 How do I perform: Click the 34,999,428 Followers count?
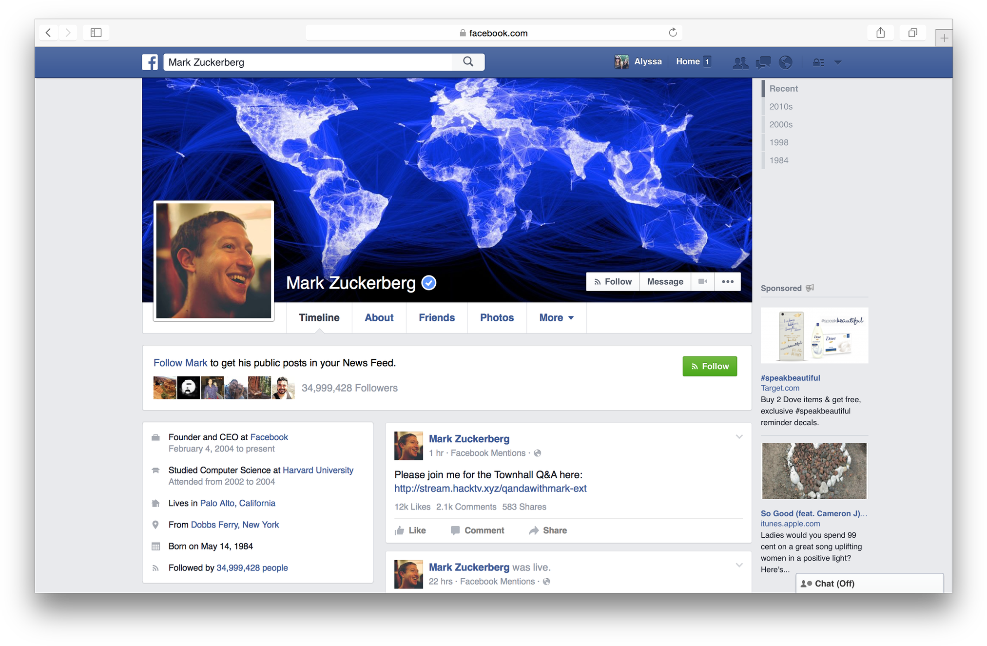click(349, 388)
